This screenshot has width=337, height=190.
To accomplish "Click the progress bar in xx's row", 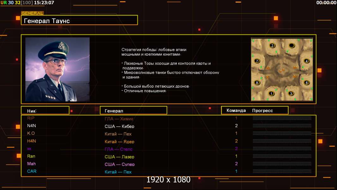I will point(282,149).
